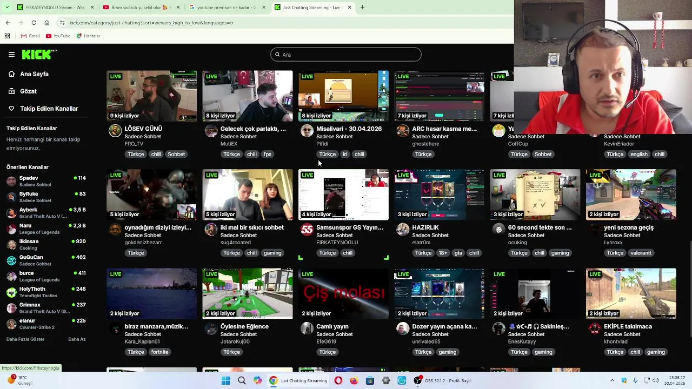
Task: Go to Ana Sayfa
Action: tap(34, 74)
